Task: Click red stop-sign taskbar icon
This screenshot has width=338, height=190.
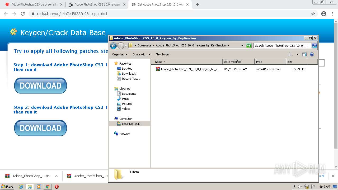Action: pos(57,187)
